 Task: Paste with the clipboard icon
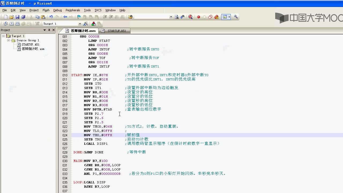click(x=43, y=17)
